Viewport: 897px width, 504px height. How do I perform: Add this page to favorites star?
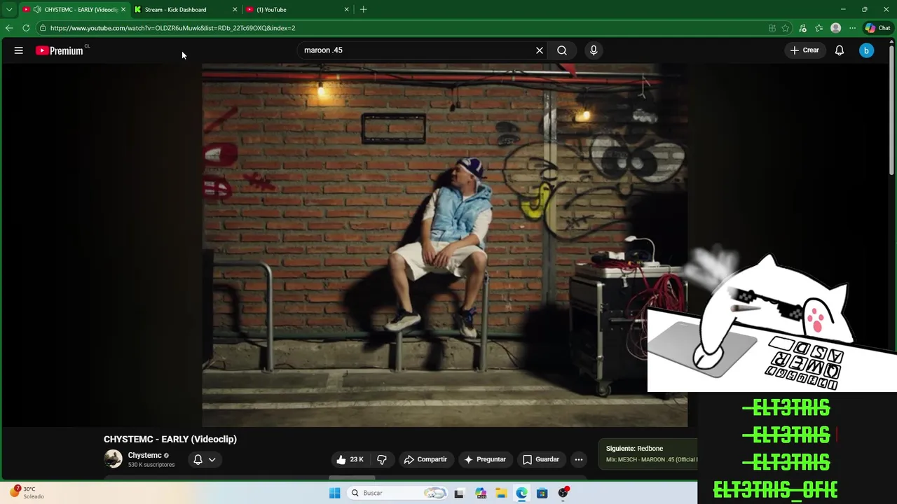(786, 28)
